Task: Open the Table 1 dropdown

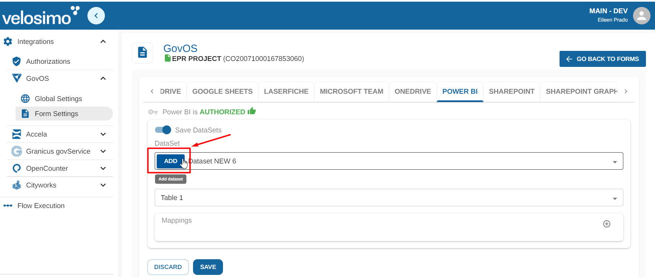Action: click(389, 198)
